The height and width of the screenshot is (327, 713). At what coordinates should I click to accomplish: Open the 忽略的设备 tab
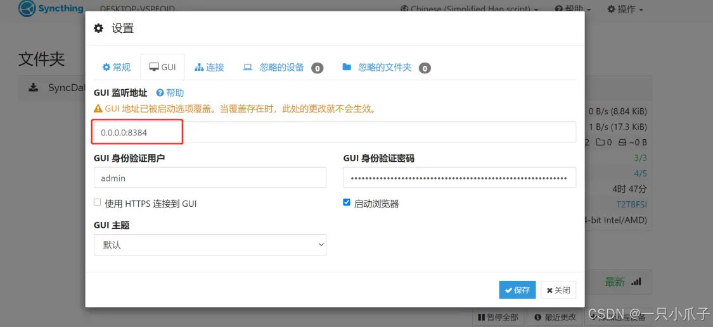(283, 68)
